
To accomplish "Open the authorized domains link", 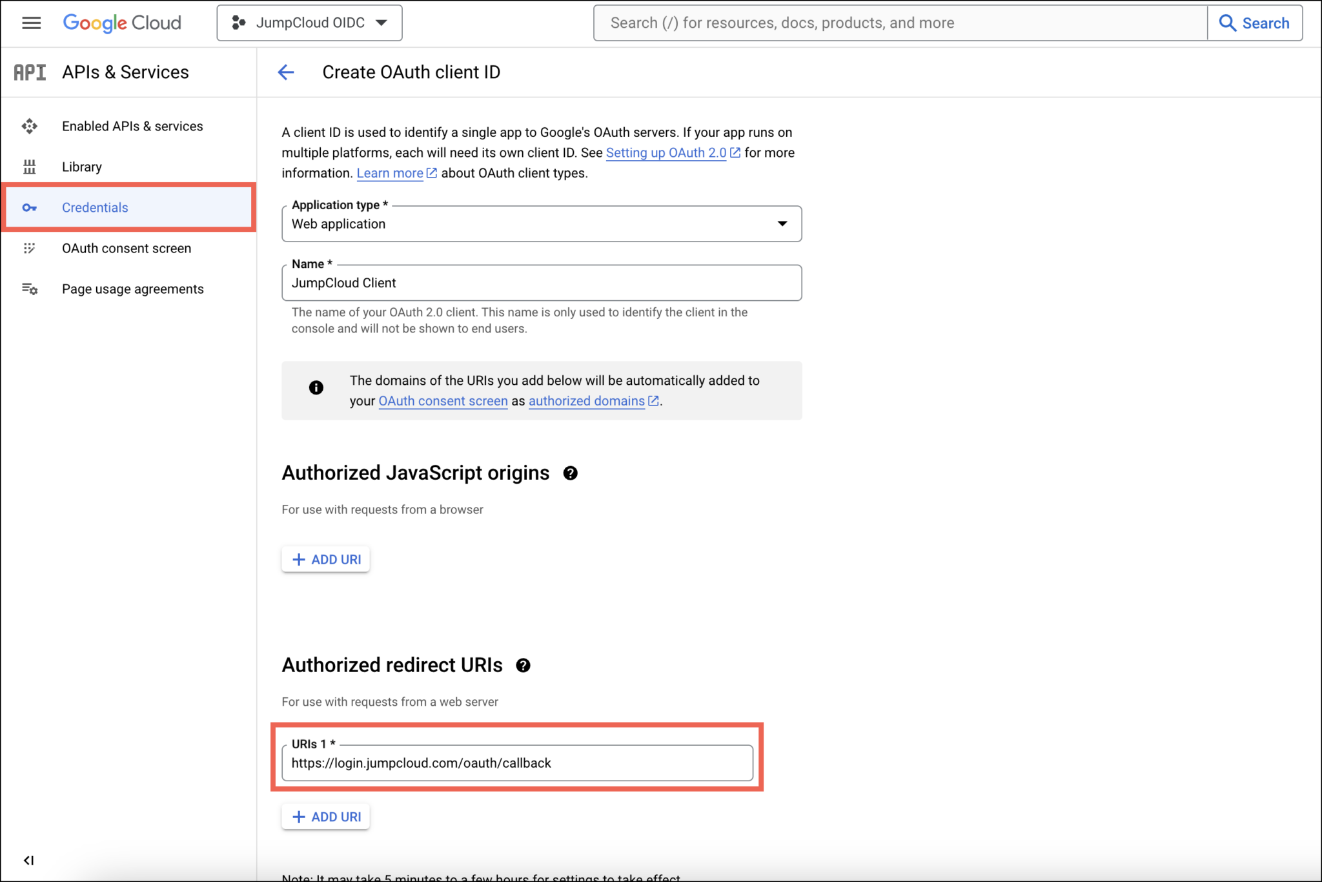I will point(586,400).
